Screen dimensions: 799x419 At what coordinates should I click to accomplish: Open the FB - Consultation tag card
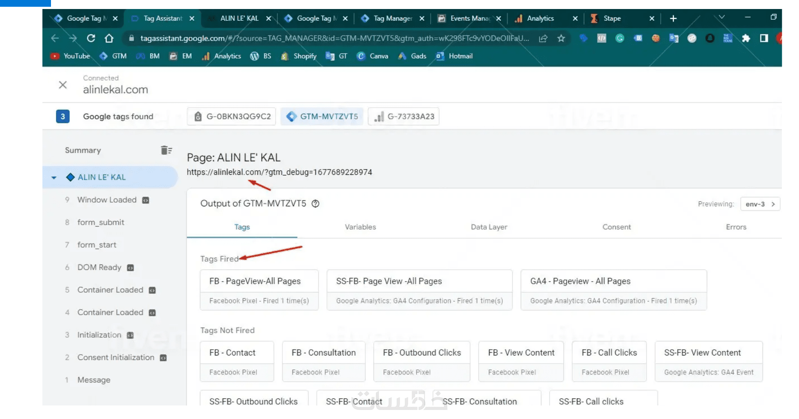pos(324,362)
